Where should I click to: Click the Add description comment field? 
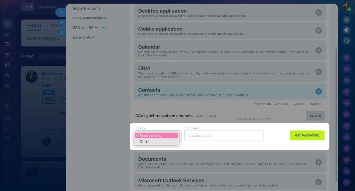(224, 136)
